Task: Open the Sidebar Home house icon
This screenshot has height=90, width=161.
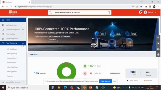Action: (3, 20)
